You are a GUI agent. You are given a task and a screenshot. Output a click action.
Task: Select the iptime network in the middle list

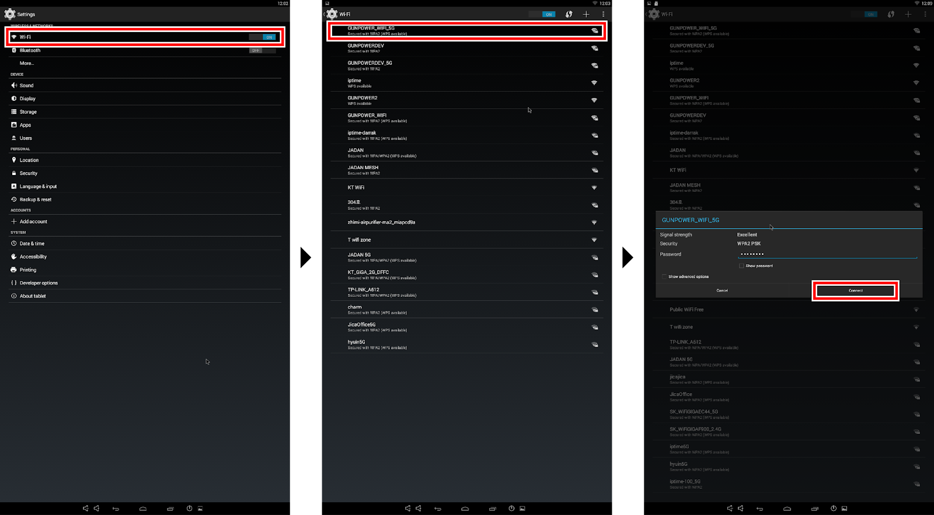pyautogui.click(x=467, y=83)
